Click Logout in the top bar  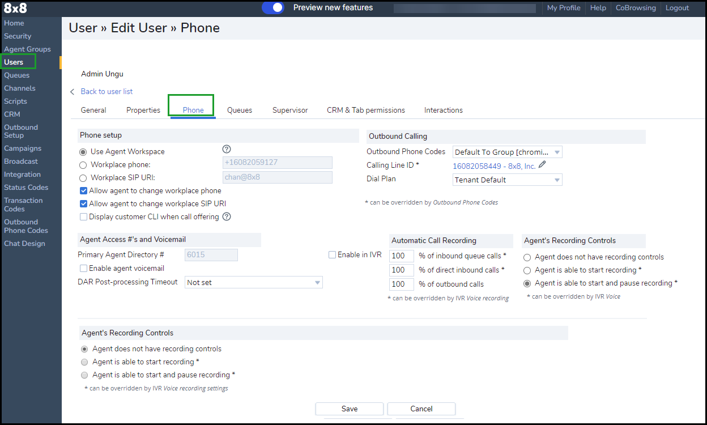coord(677,8)
